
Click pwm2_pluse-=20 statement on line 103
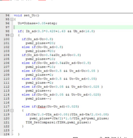40,51
